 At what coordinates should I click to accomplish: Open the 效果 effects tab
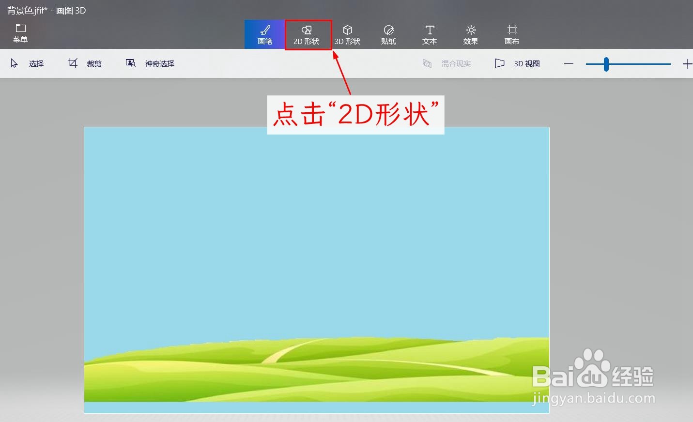pos(471,34)
